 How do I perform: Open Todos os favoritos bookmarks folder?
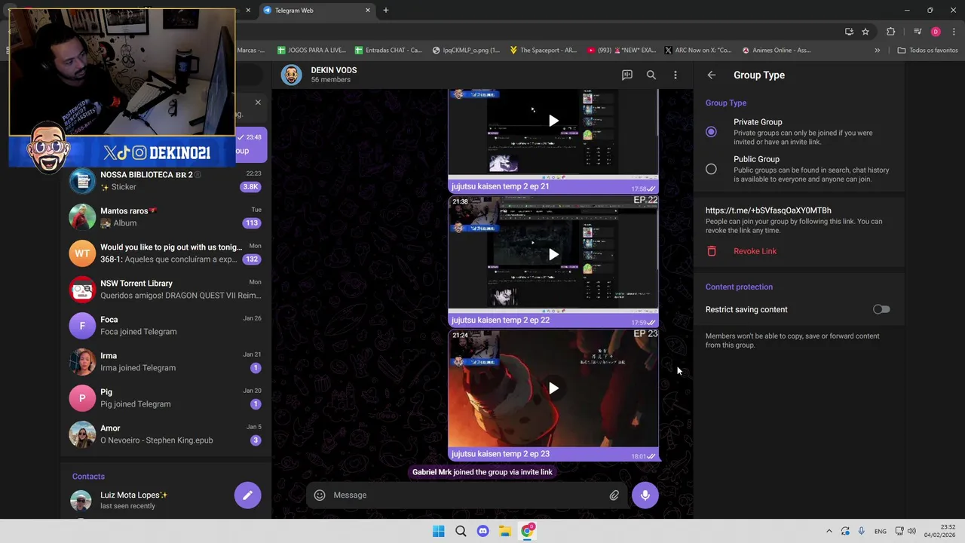click(927, 51)
